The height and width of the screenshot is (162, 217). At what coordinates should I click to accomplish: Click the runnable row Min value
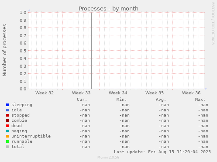(x=124, y=141)
